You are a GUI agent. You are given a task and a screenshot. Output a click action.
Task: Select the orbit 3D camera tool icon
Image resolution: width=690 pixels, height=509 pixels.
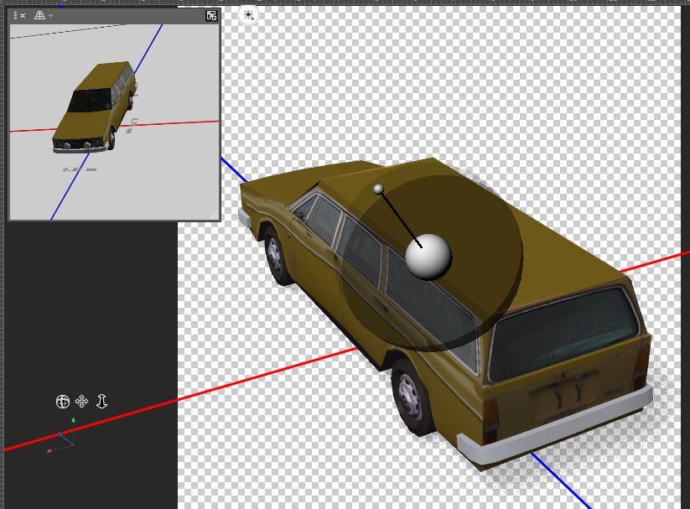click(63, 401)
